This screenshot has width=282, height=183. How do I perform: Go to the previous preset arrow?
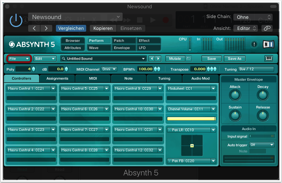coord(152,58)
